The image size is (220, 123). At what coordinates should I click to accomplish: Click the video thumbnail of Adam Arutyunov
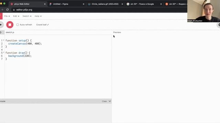[x=203, y=11]
